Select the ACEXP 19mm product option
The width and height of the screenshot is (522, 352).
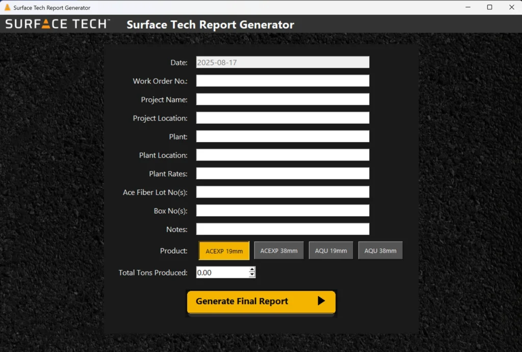coord(224,251)
